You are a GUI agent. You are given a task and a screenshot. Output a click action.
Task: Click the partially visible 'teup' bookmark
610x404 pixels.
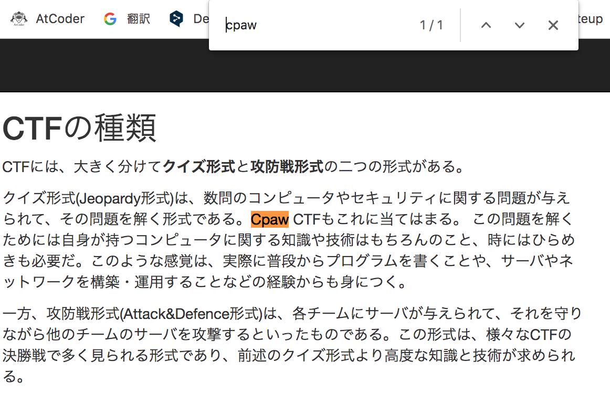click(591, 19)
